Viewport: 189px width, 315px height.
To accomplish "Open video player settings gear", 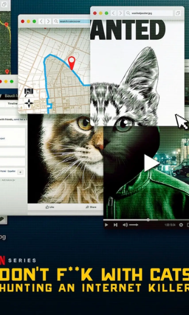I will point(181,225).
